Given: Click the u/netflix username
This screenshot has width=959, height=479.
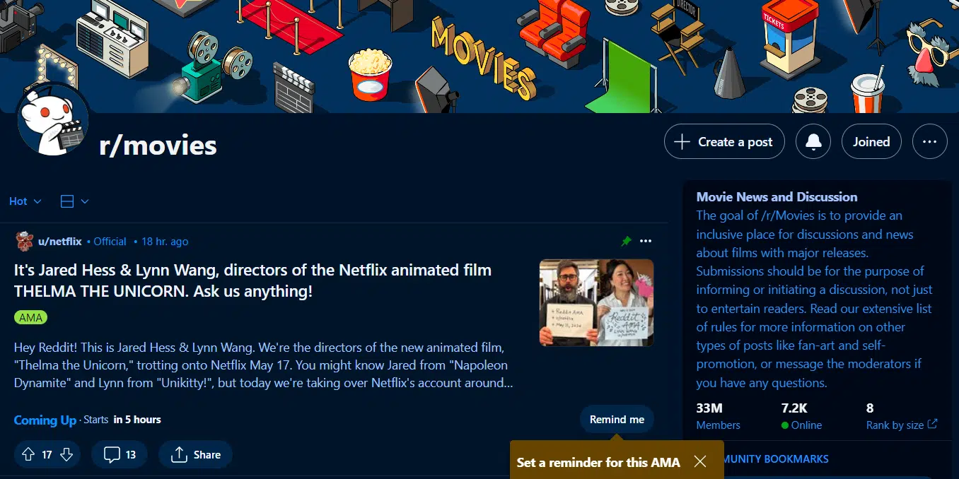Looking at the screenshot, I should (x=59, y=241).
